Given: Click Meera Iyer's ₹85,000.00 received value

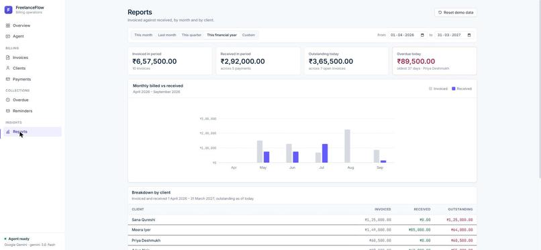Looking at the screenshot, I should pyautogui.click(x=420, y=230).
